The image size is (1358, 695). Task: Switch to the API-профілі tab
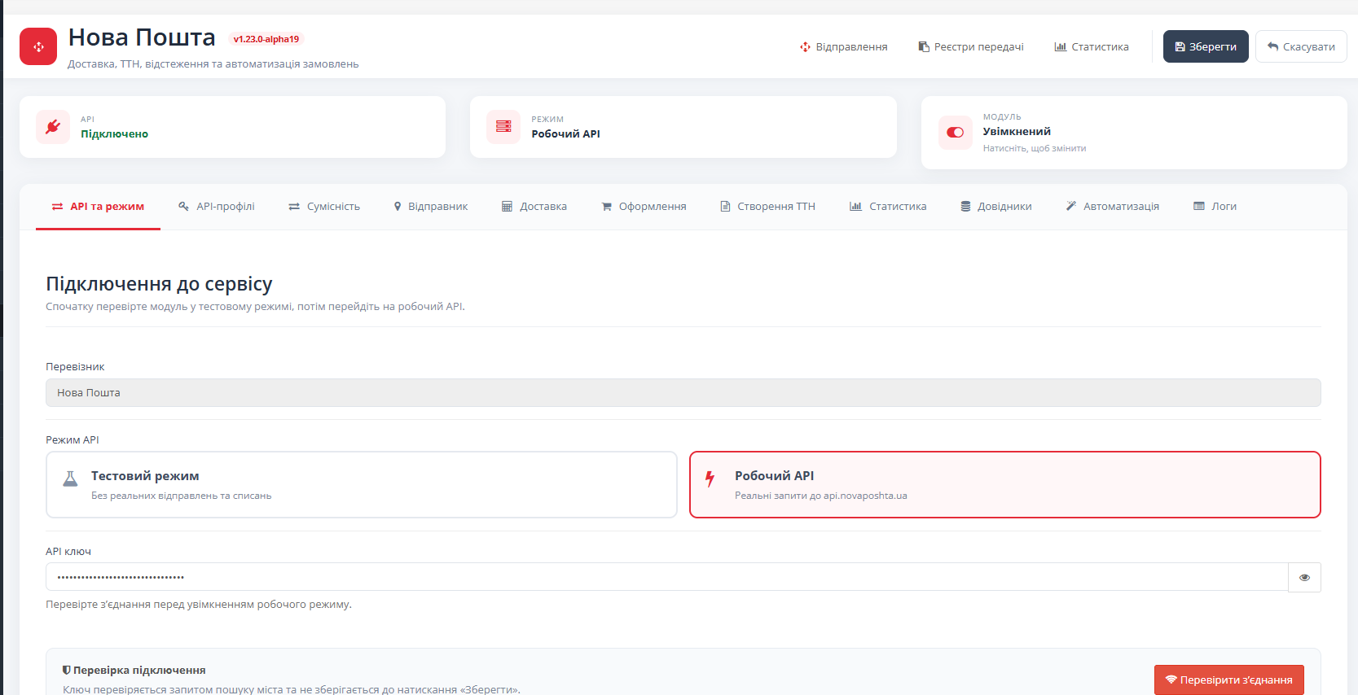[x=217, y=207]
